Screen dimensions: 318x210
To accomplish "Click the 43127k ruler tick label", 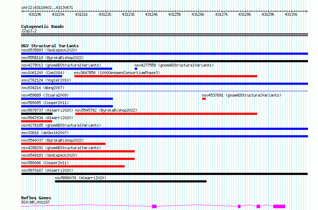I will [x=222, y=14].
